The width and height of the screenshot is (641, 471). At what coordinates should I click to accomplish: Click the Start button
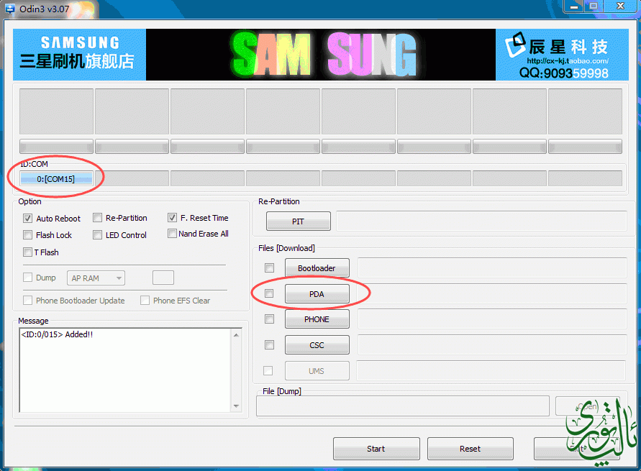click(376, 449)
